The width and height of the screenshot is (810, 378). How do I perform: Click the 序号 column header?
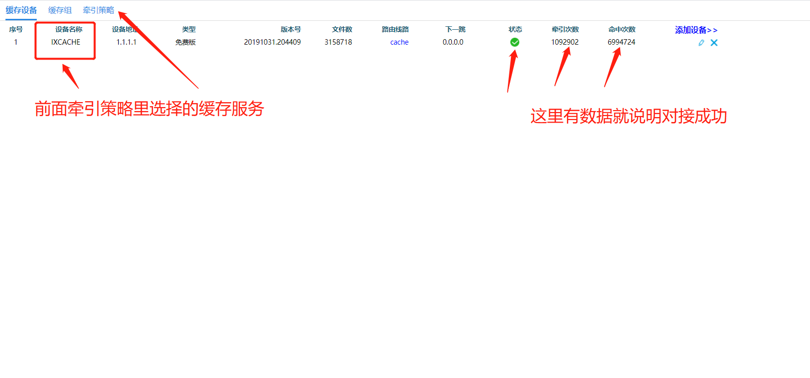point(16,29)
